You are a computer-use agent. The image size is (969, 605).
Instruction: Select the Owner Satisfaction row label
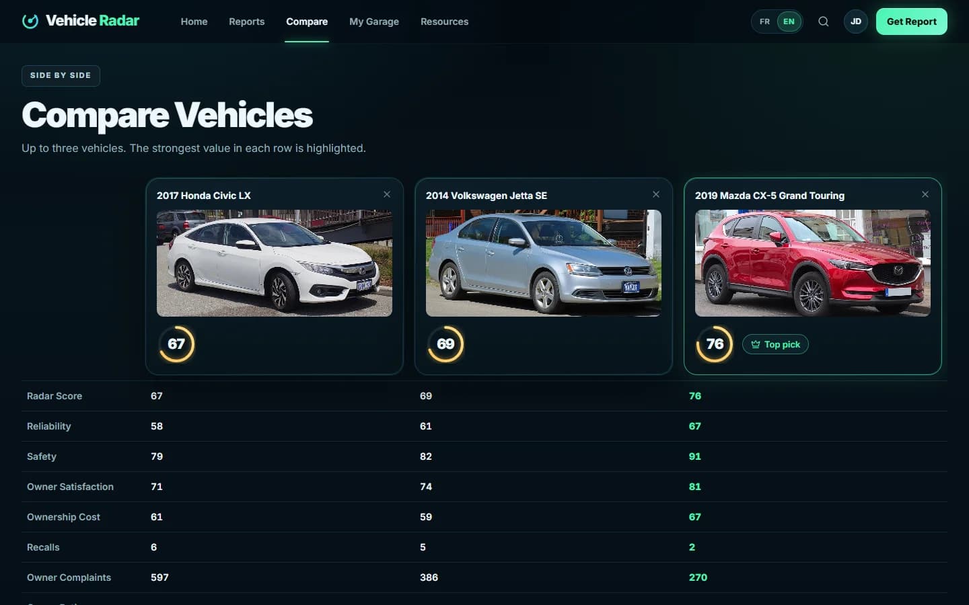pos(70,487)
